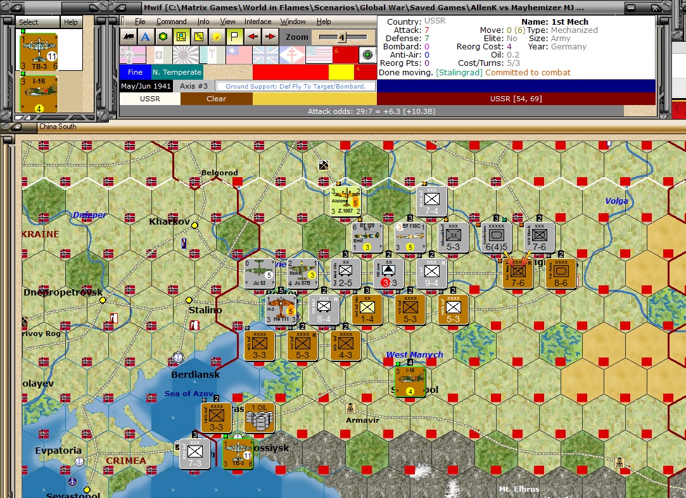This screenshot has width=686, height=498.
Task: Click the Axis #3 impulse label
Action: click(194, 85)
